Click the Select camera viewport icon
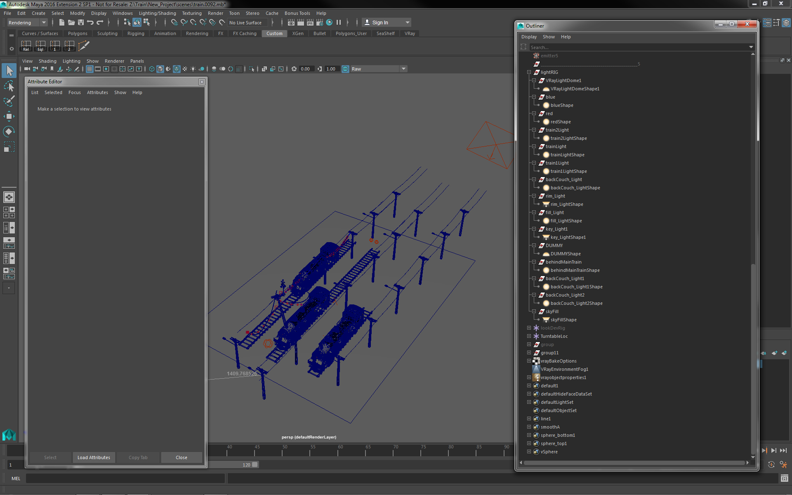The image size is (792, 495). [x=27, y=69]
